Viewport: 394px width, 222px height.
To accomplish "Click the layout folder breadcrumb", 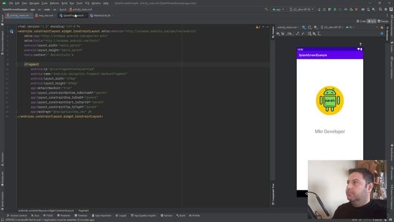I will 63,9.
